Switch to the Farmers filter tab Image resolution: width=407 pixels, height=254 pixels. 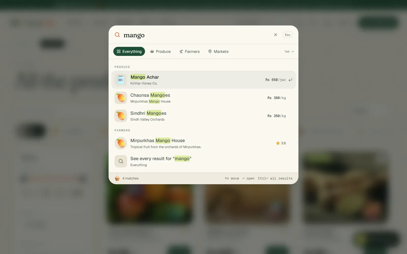point(190,51)
